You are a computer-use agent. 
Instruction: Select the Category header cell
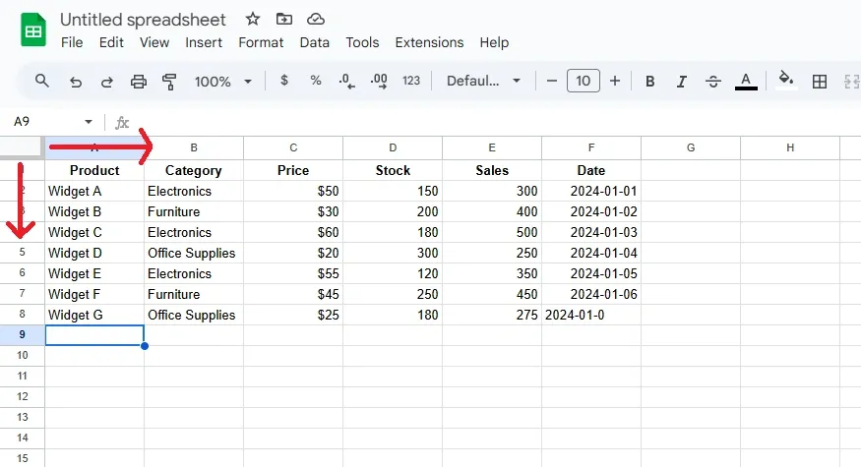click(194, 170)
